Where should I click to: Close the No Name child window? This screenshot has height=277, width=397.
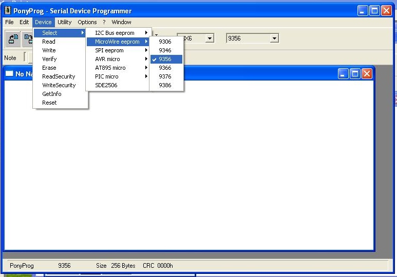point(367,74)
